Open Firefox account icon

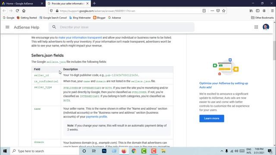tap(264, 11)
